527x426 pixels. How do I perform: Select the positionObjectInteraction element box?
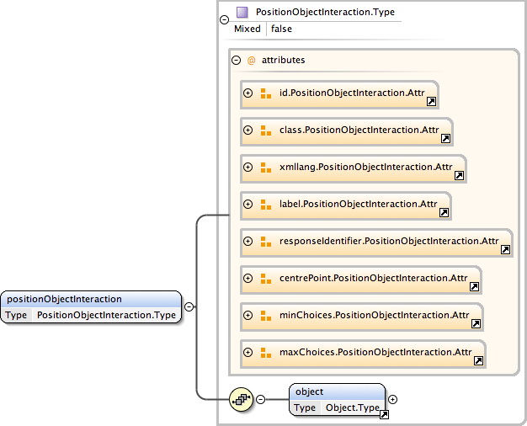click(x=91, y=307)
